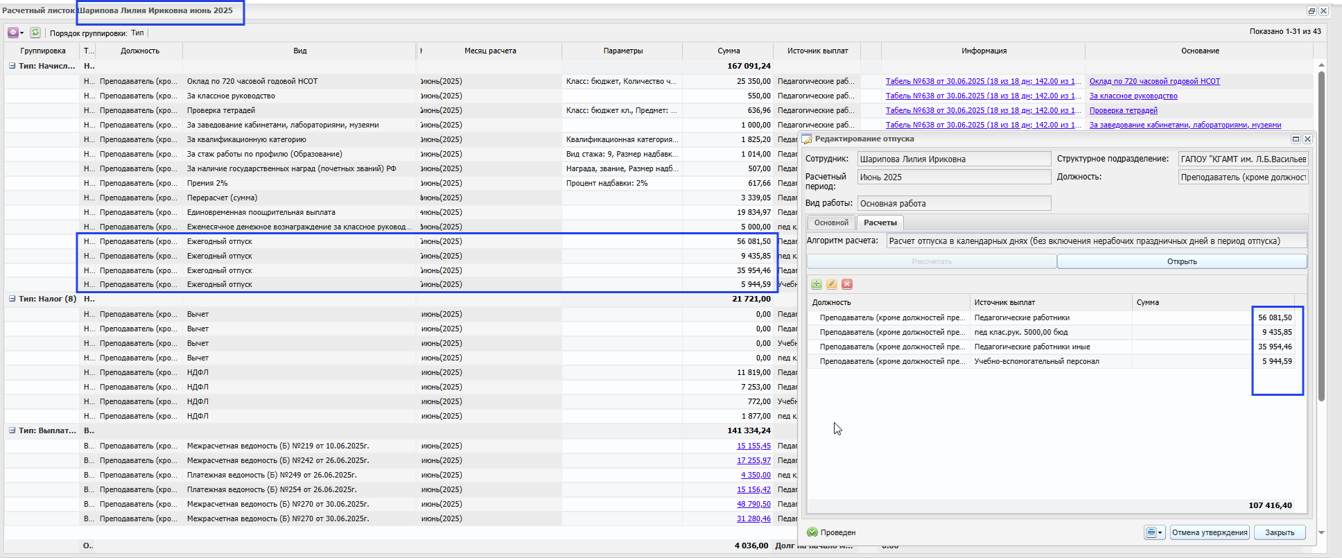Click the Открыть button

click(x=1182, y=261)
